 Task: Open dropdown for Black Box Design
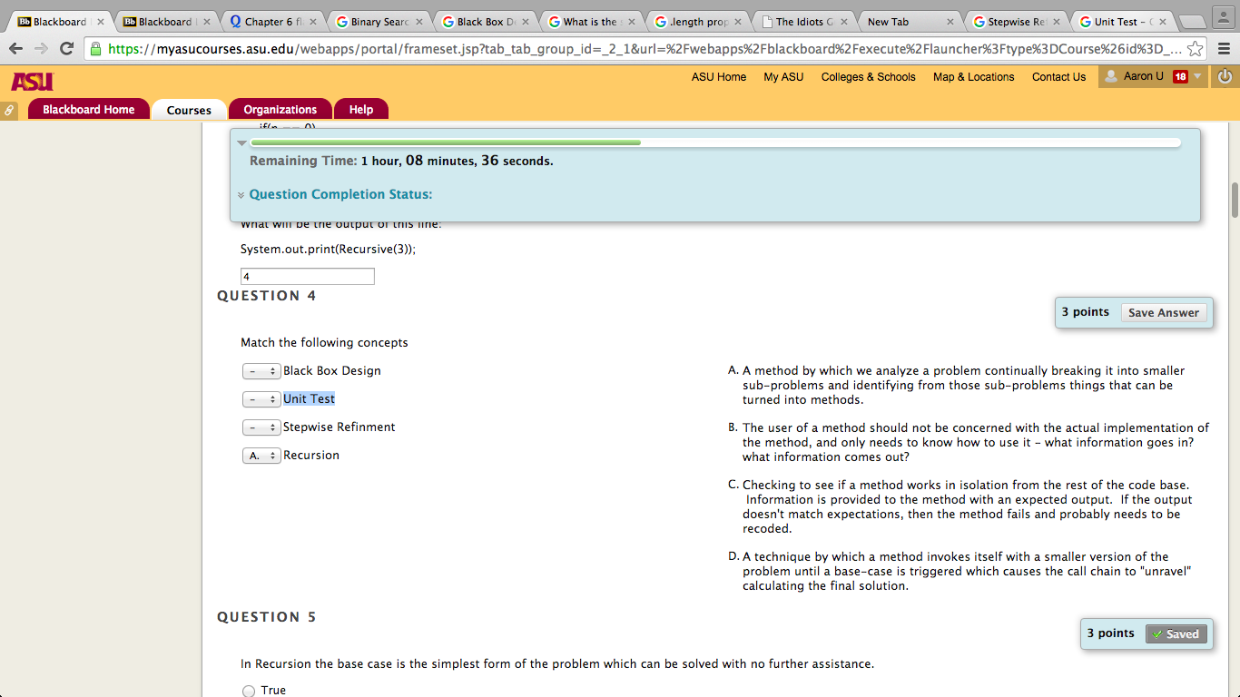point(261,371)
